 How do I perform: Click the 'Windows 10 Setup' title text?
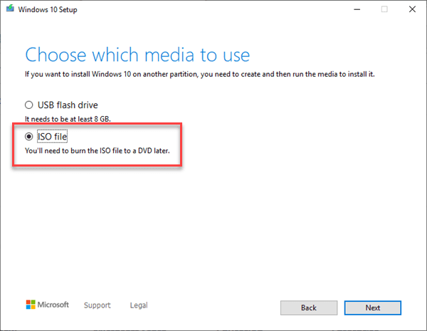tap(48, 9)
